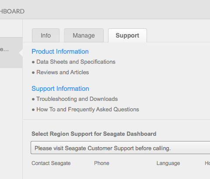
Task: Open Troubleshooting and Downloads link
Action: point(77,99)
